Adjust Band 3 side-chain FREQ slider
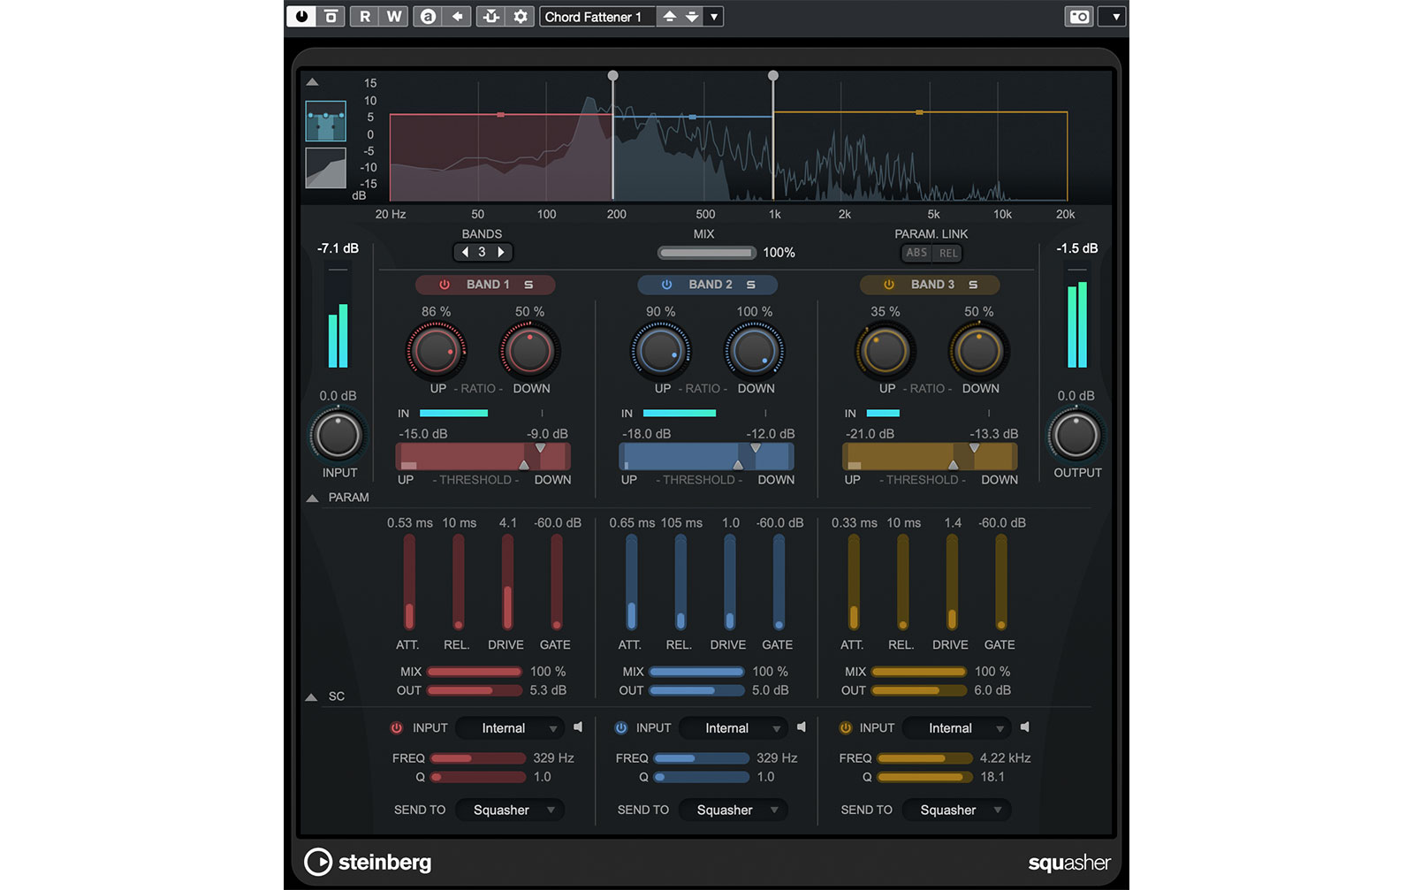Screen dimensions: 1414x890 [x=924, y=758]
